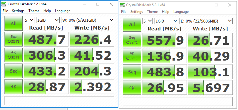Minimize the right CrystalDiskMark window
This screenshot has width=238, height=110.
203,5
